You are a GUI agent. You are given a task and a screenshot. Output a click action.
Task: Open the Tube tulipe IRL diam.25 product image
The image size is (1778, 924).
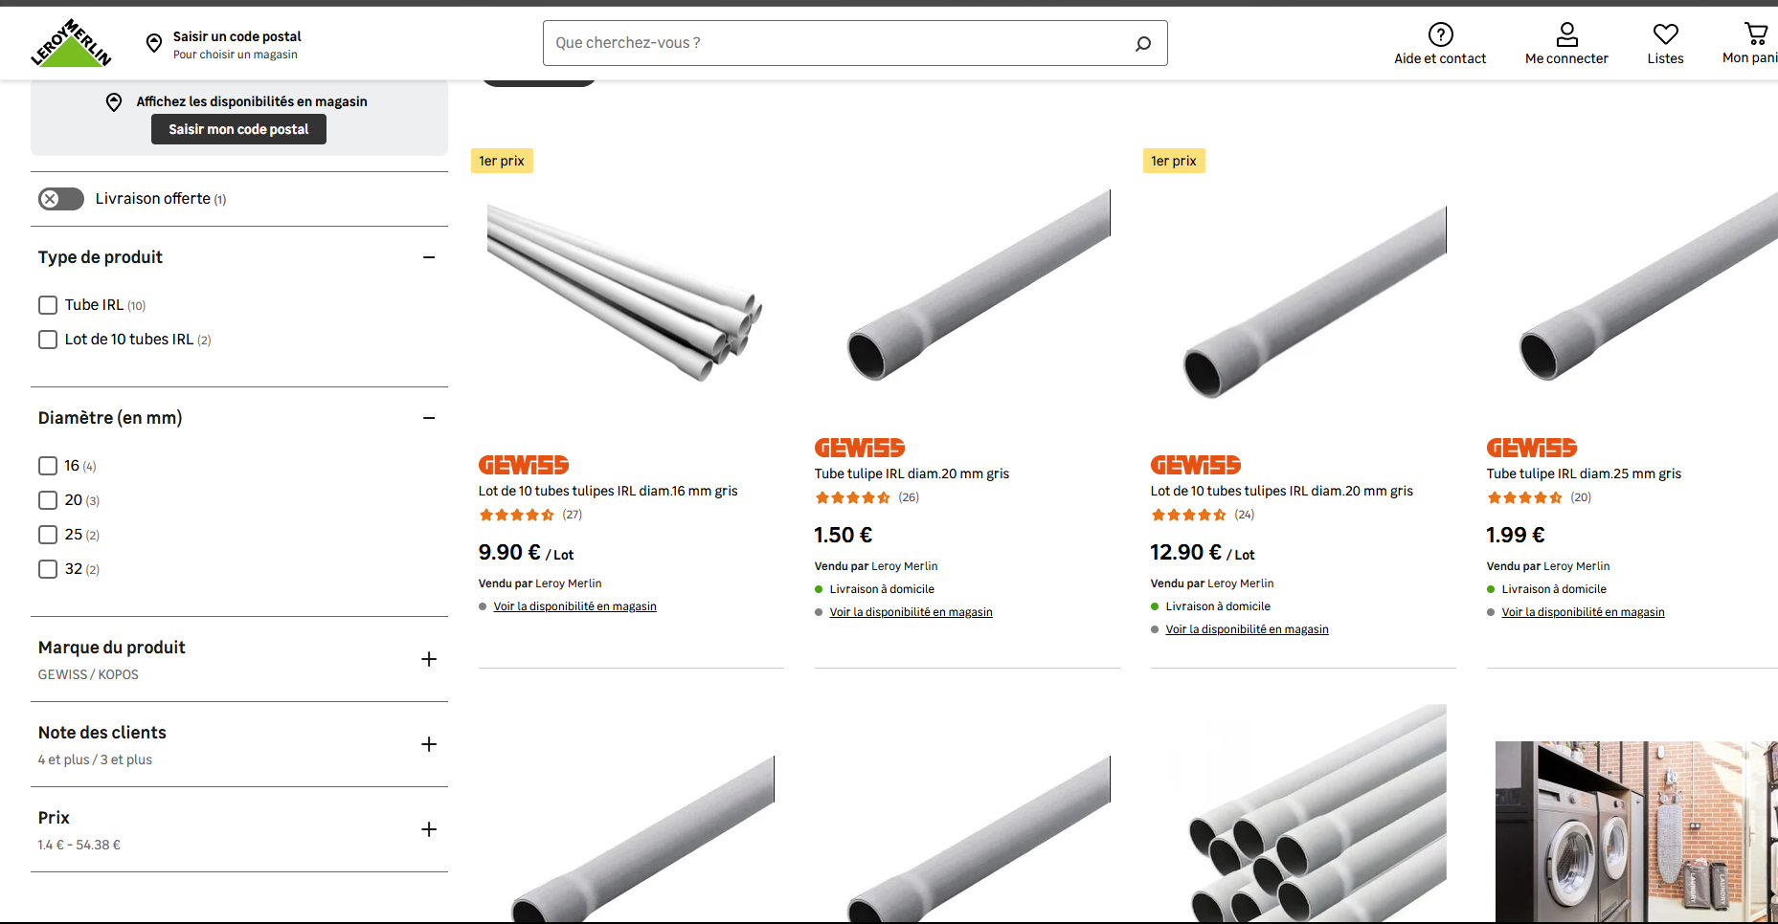coord(1632,287)
